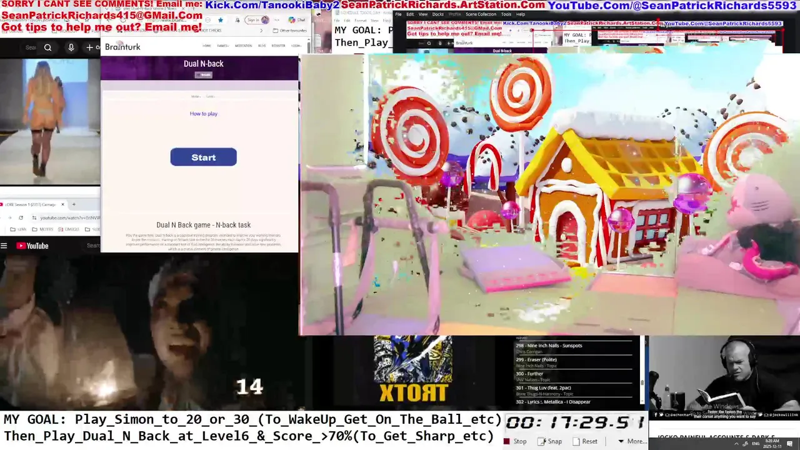
Task: Open taskbar clock showing 8:20 AM
Action: click(x=772, y=443)
